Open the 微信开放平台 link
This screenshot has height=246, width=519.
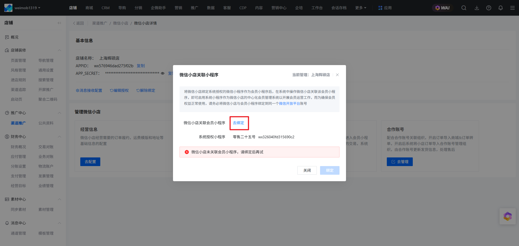tap(289, 104)
